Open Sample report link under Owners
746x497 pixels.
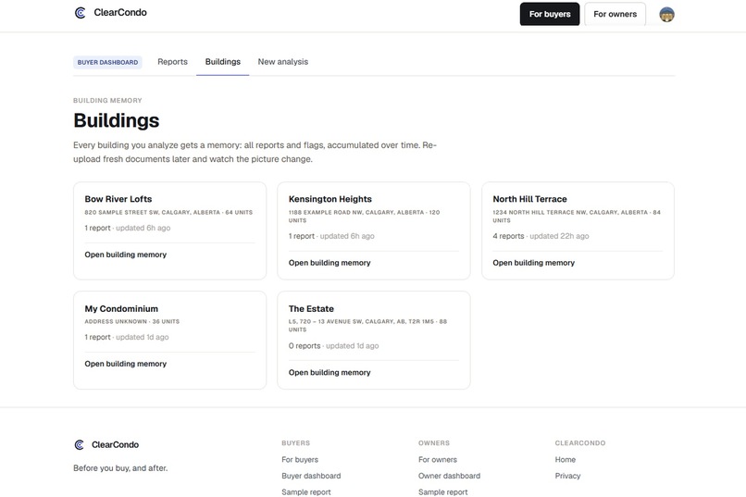[x=442, y=492]
